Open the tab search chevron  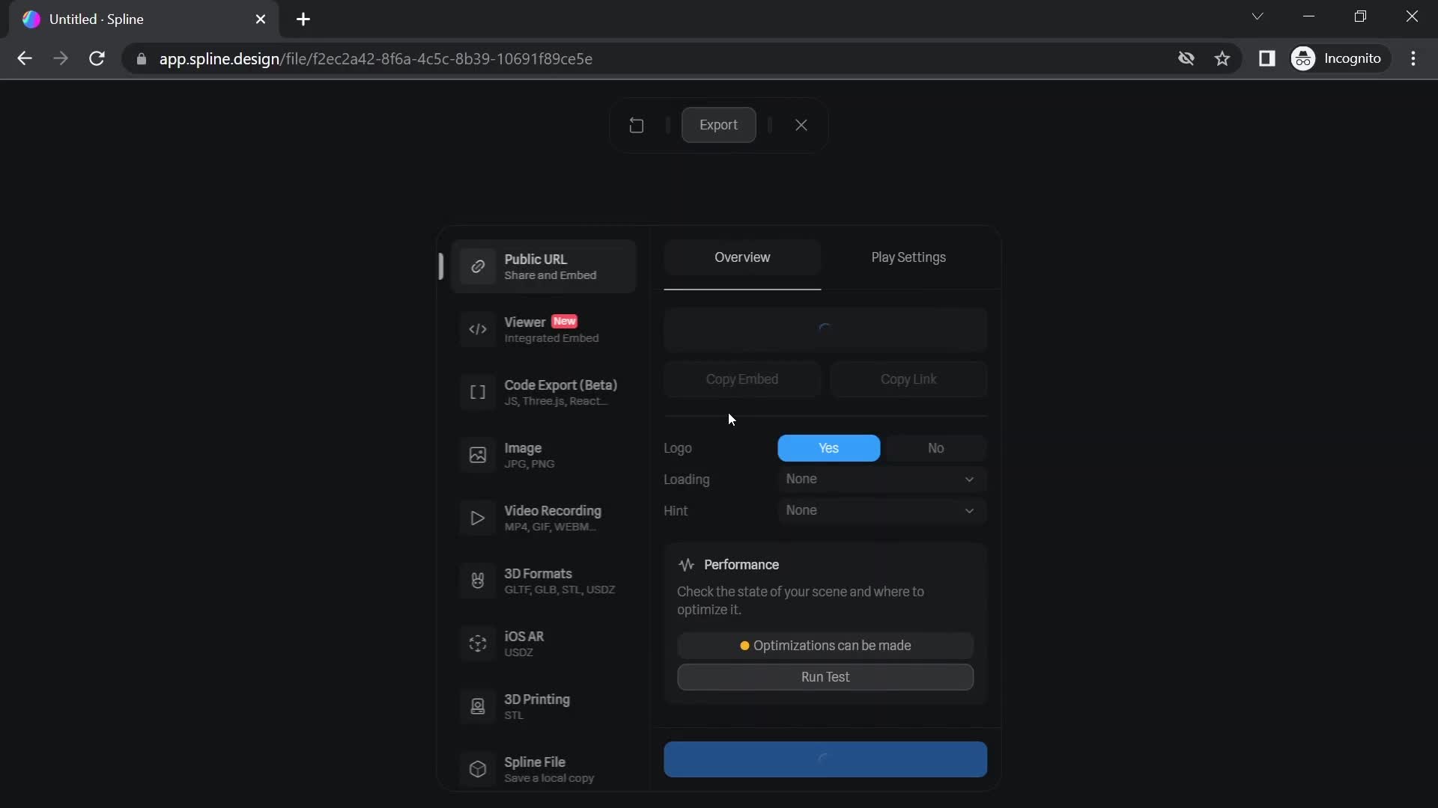pyautogui.click(x=1258, y=16)
